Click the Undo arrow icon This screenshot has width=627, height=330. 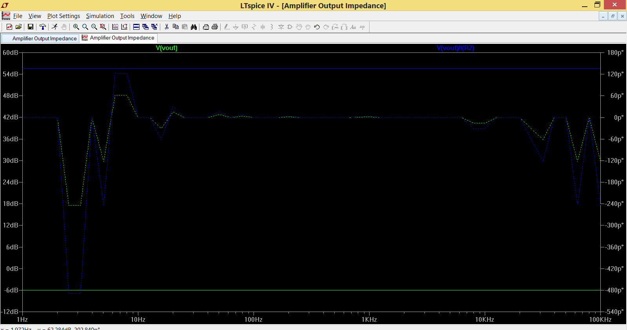tap(317, 27)
